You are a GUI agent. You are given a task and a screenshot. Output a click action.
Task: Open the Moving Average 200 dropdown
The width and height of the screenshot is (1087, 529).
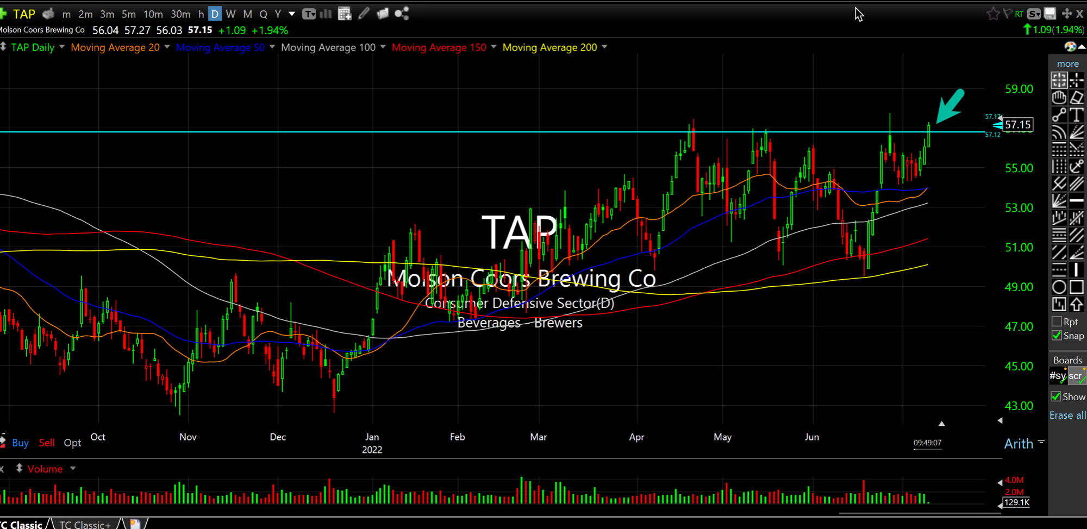click(604, 47)
